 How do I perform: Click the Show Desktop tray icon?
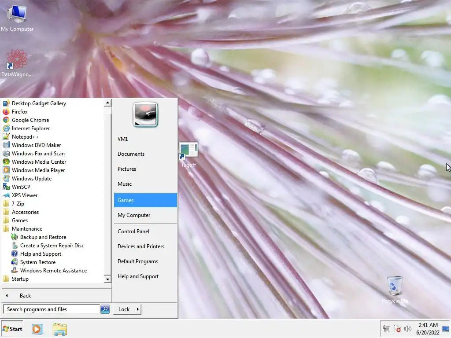[446, 329]
